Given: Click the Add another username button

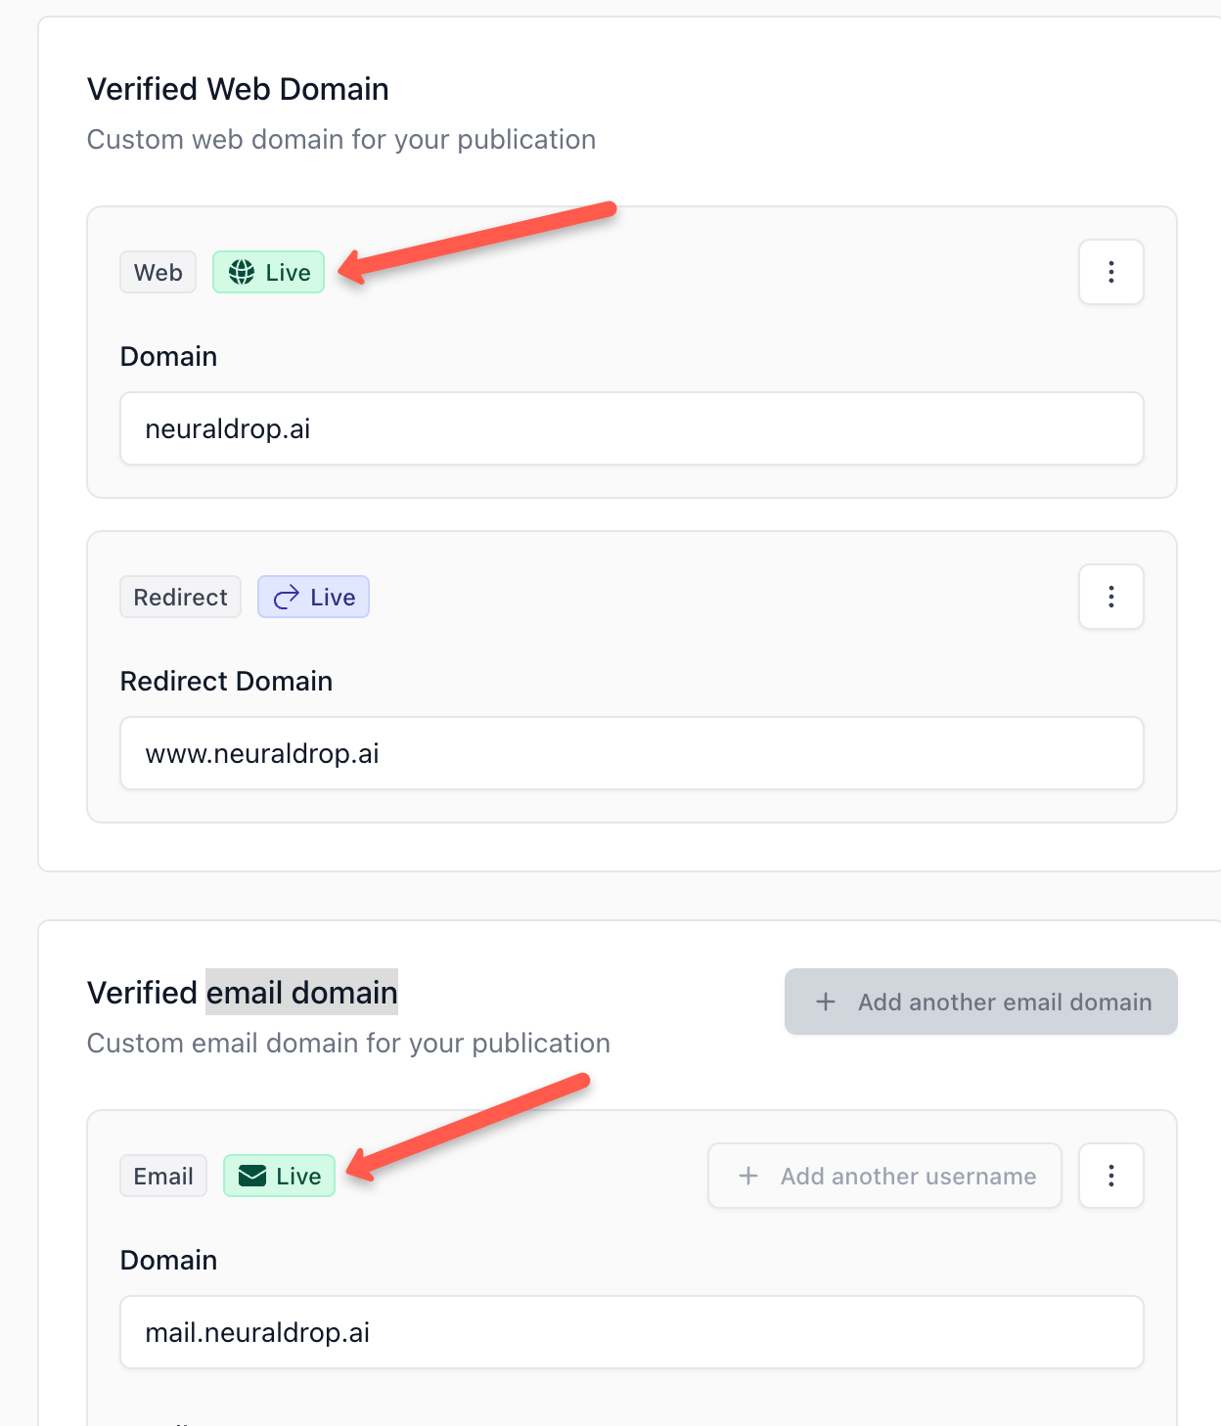Looking at the screenshot, I should click(883, 1176).
